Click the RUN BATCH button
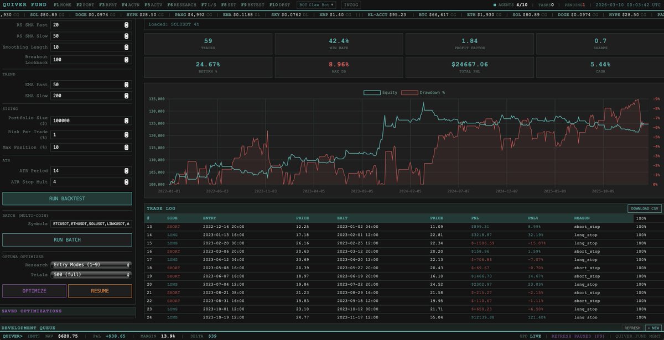 pos(67,240)
